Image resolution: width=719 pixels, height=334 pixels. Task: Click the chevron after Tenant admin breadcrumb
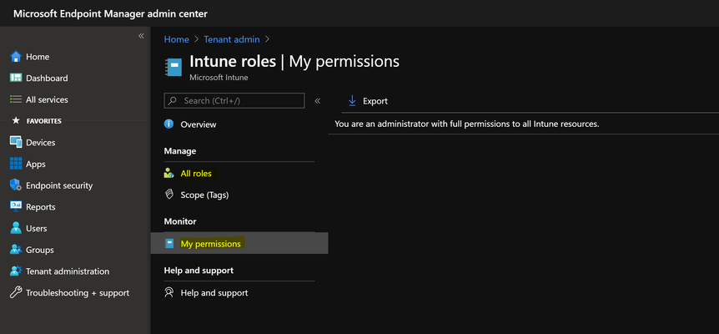coord(268,39)
